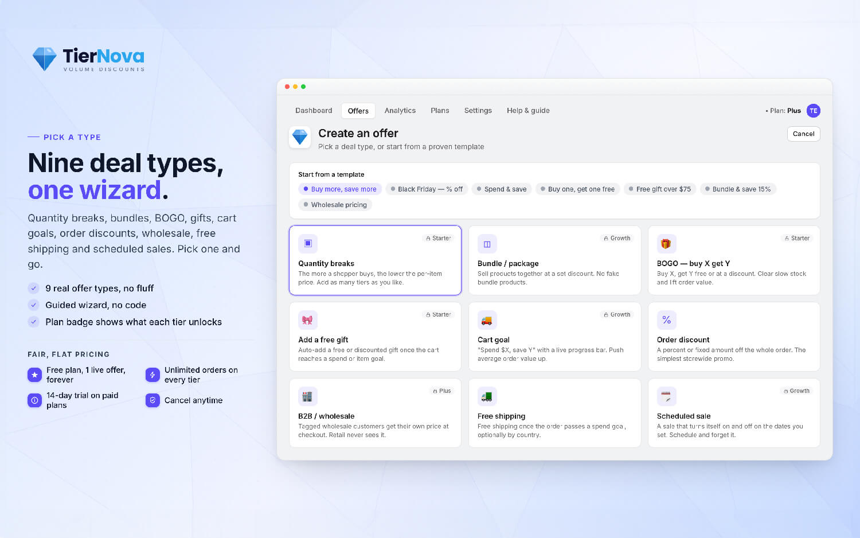Click the BOGO gift box icon
Screen dimensions: 860x538
(x=666, y=244)
